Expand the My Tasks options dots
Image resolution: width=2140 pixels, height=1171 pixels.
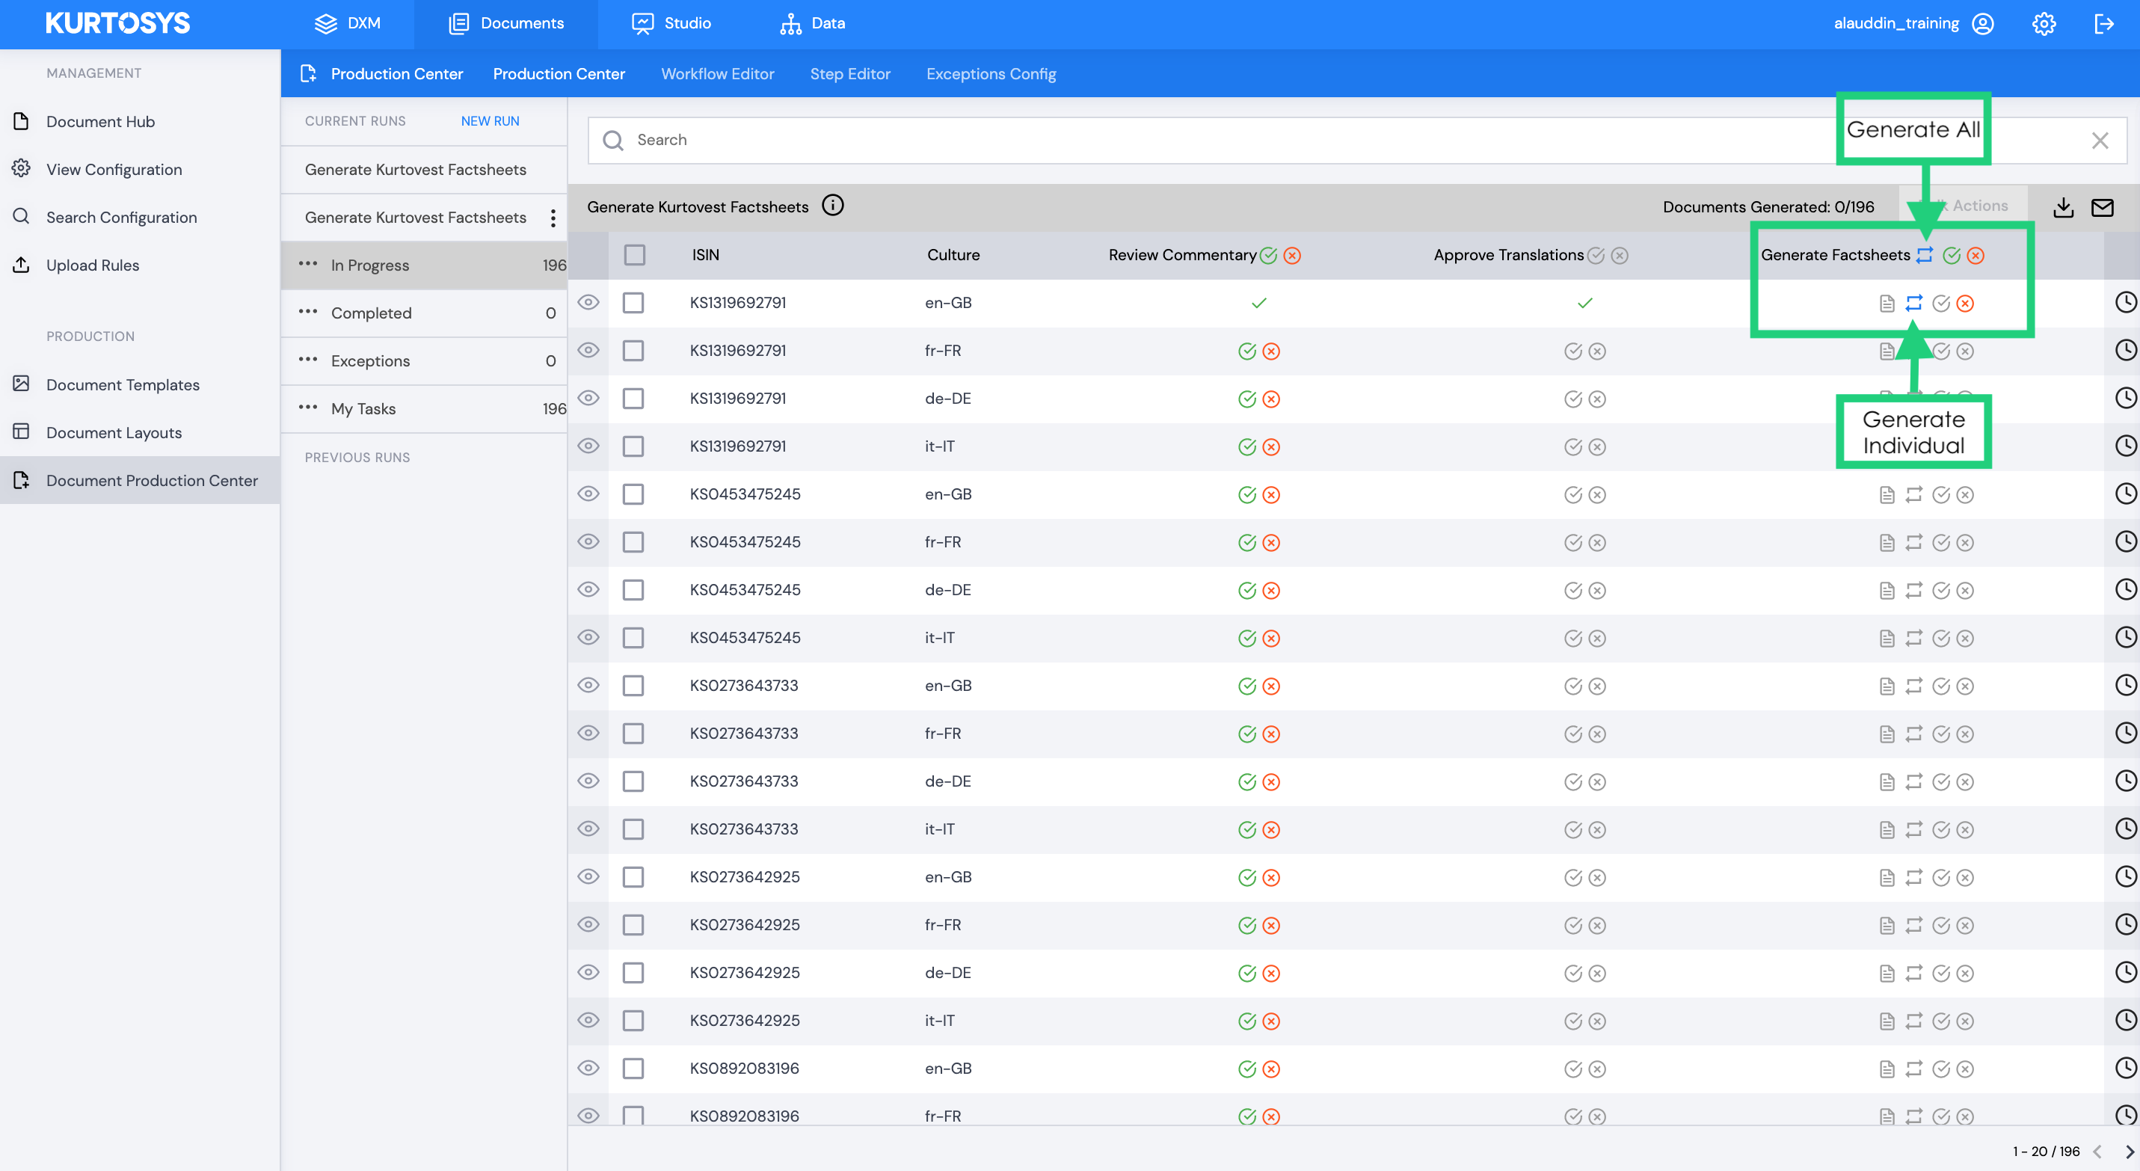tap(308, 408)
